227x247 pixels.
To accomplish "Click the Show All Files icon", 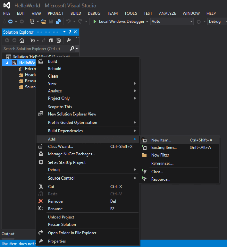I will point(58,41).
